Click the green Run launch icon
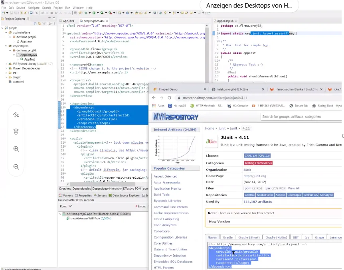344x270 pixels. click(x=94, y=13)
